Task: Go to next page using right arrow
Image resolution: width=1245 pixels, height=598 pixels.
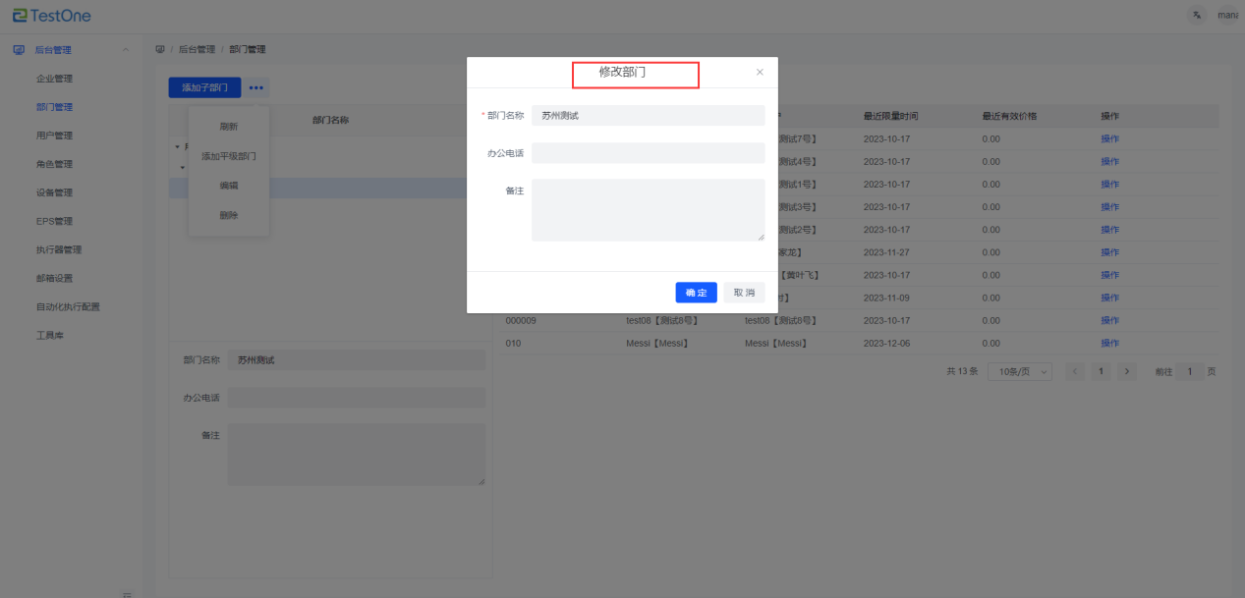Action: coord(1127,372)
